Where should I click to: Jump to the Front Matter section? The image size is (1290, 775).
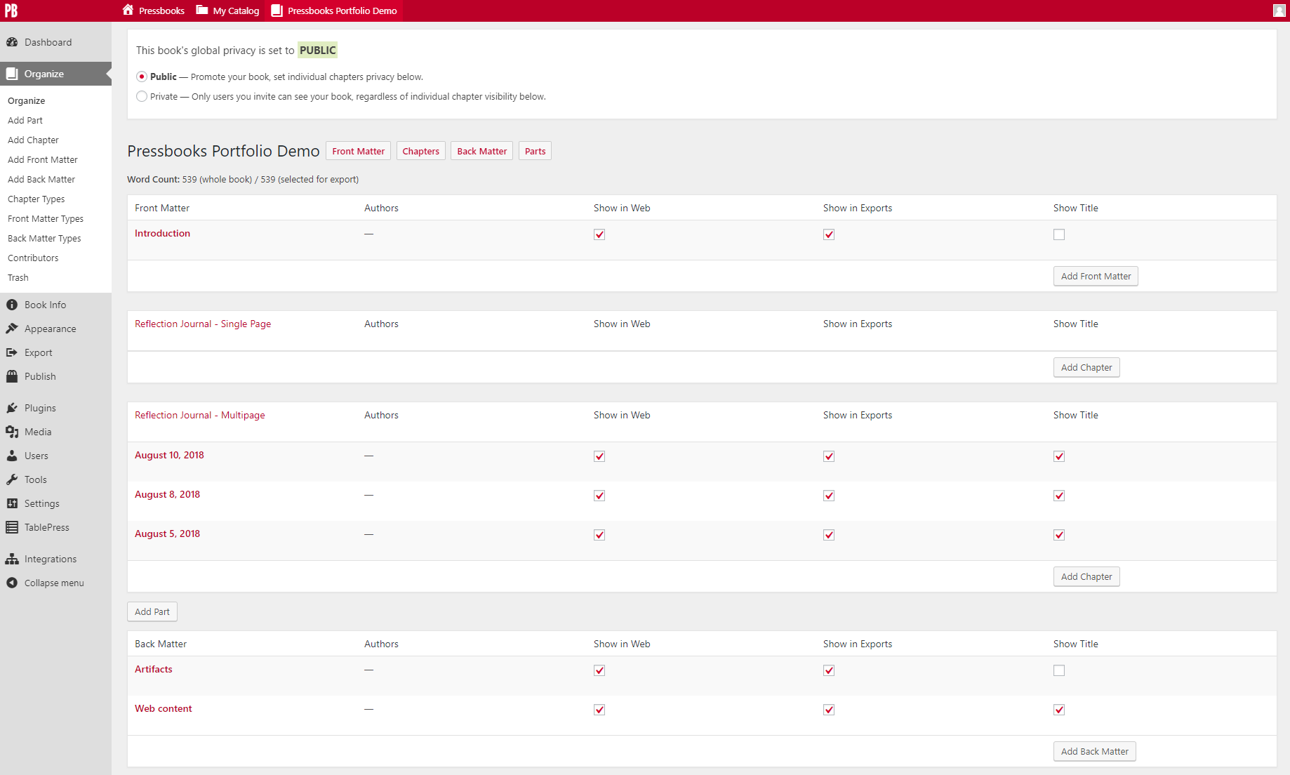click(x=358, y=151)
